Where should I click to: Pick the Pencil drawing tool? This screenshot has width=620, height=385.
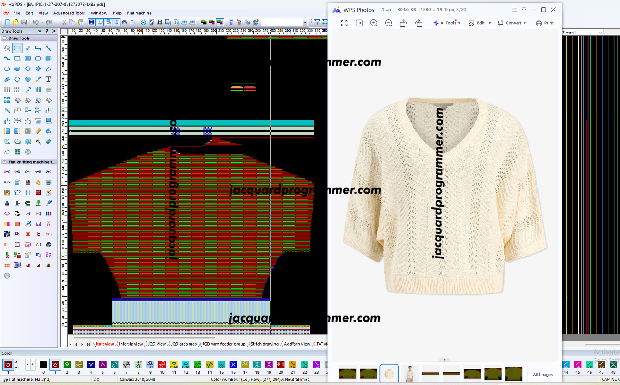tap(28, 48)
